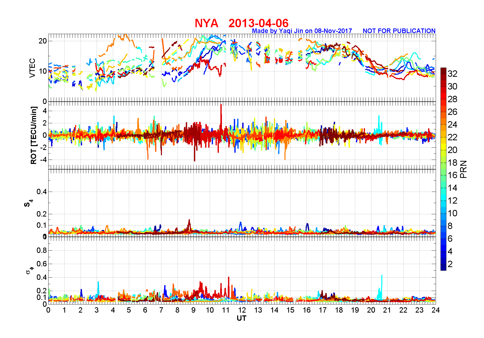Select the "ROT [TECU/min]" y-axis label
The height and width of the screenshot is (338, 484).
(x=34, y=135)
